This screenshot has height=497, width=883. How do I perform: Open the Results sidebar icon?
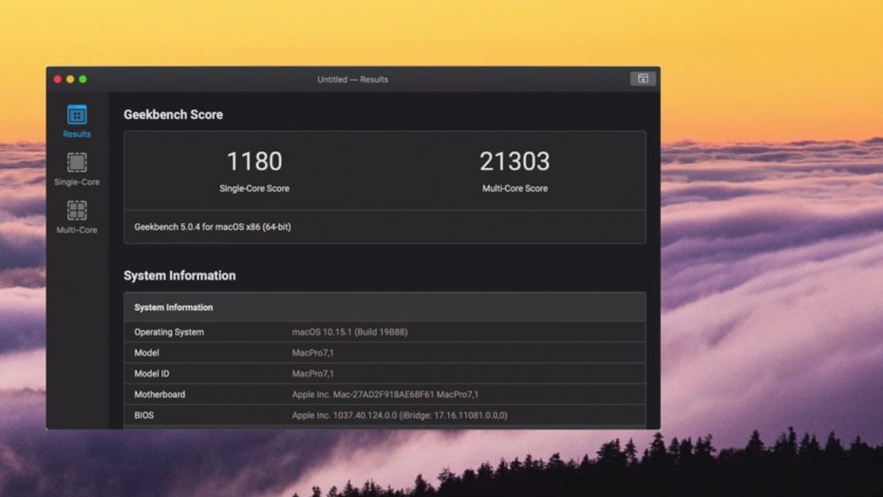[77, 114]
